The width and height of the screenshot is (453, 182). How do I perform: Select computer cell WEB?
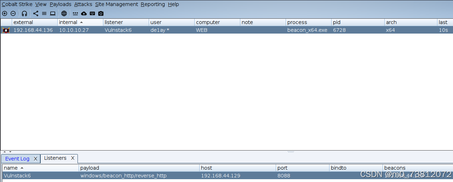click(217, 30)
